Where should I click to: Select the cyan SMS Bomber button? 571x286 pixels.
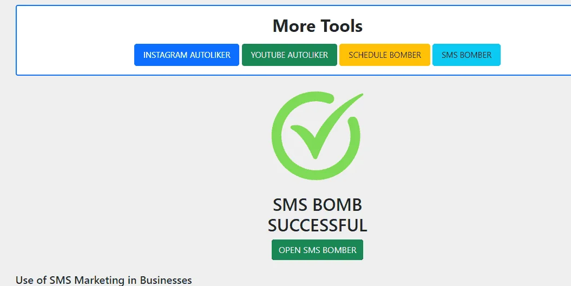(x=467, y=55)
